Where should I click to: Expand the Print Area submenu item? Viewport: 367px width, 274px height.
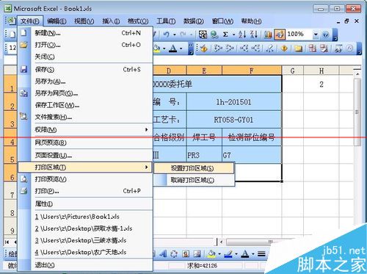click(x=85, y=167)
